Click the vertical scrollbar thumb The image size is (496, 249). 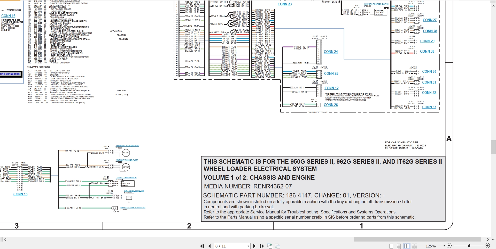(493, 147)
